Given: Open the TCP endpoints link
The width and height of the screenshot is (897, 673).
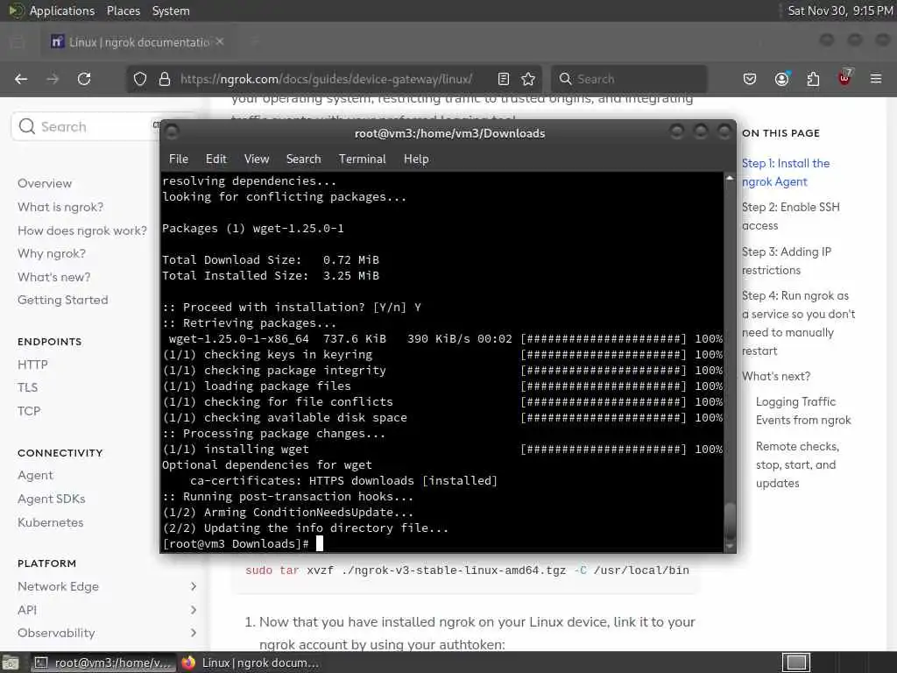Looking at the screenshot, I should tap(29, 411).
